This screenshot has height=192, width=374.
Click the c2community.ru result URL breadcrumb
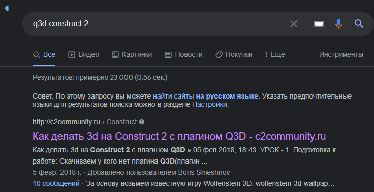(x=85, y=122)
